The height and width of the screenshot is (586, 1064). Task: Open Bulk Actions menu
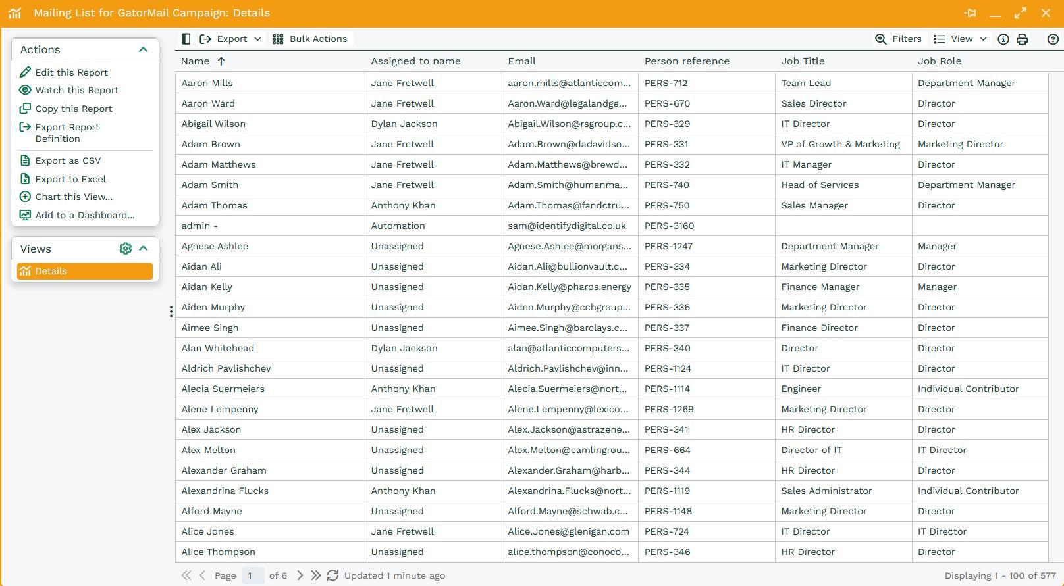coord(310,39)
